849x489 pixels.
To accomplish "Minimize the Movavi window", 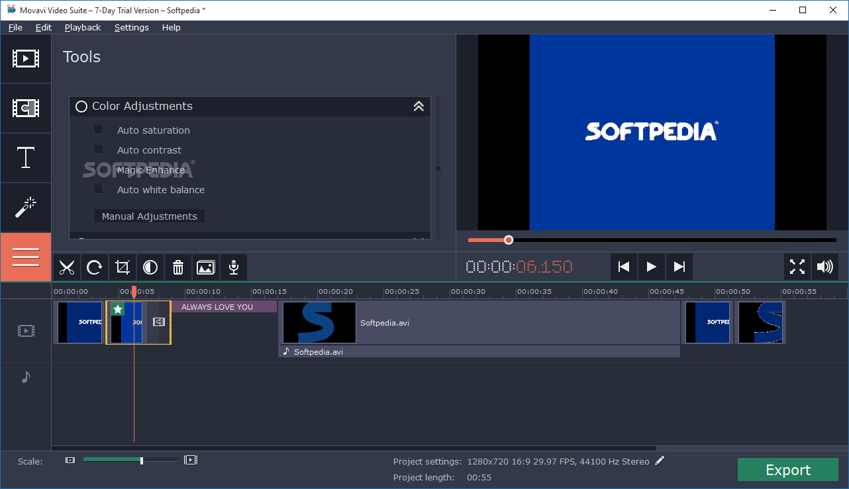I will click(772, 10).
